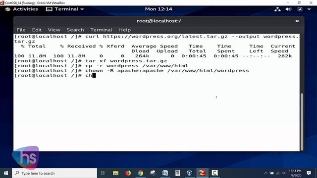Click the Windows tray battery icon
Viewport: 317px width, 178px height.
[x=272, y=173]
